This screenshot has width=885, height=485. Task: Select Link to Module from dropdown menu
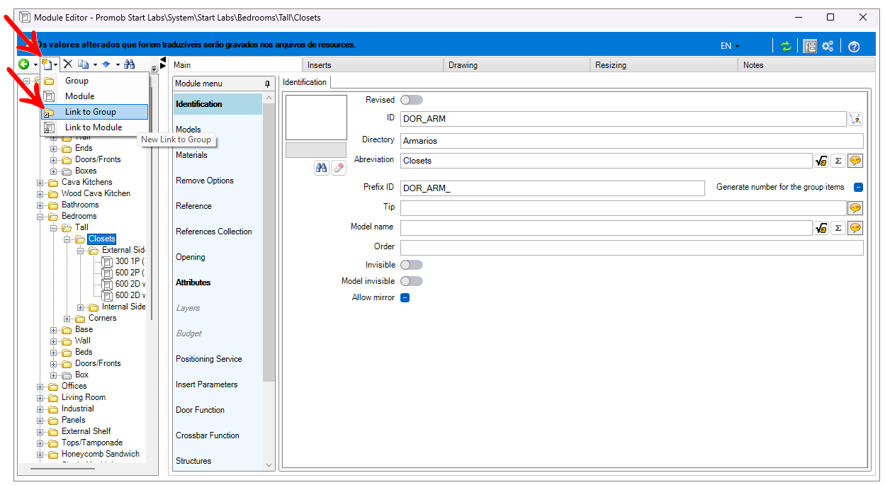coord(93,127)
